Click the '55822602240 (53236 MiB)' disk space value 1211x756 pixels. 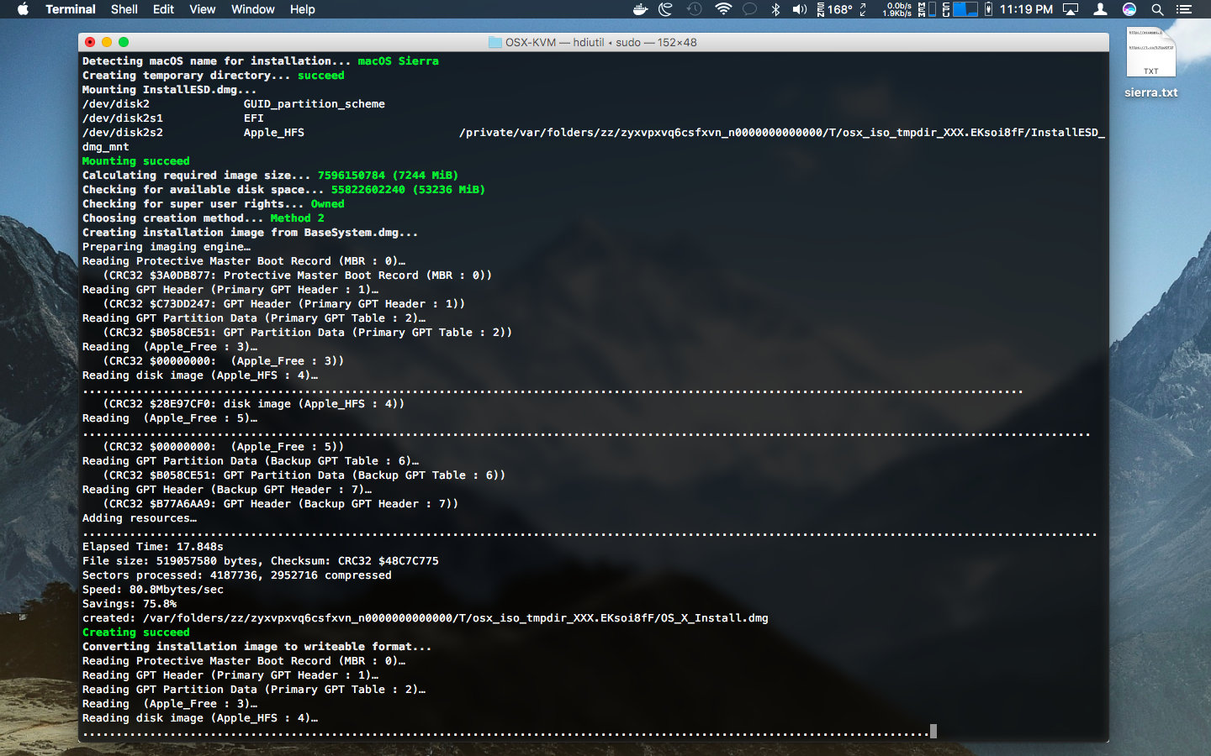[409, 189]
